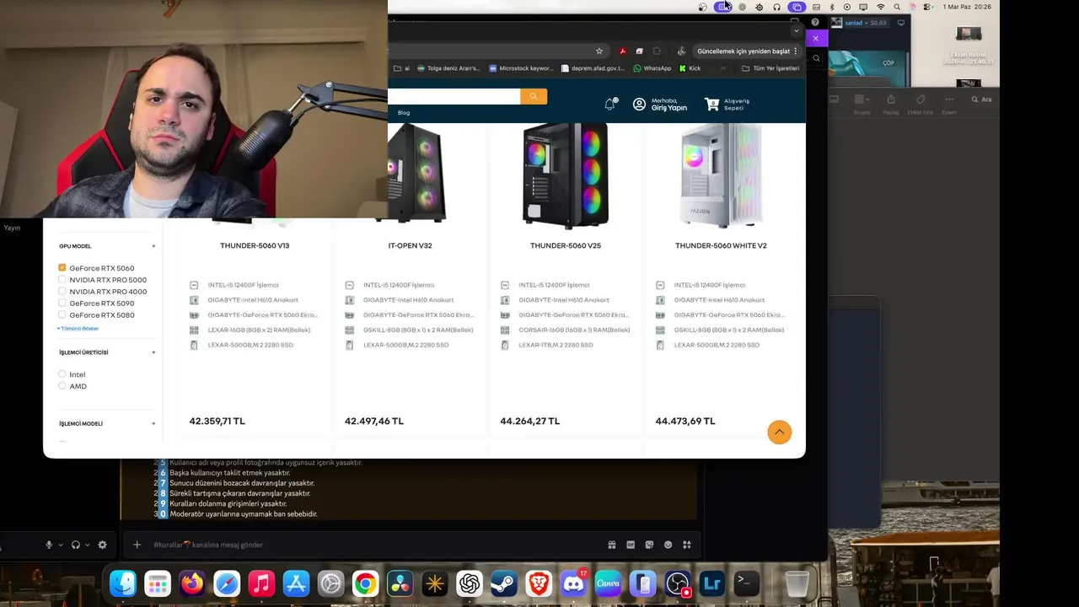Image resolution: width=1079 pixels, height=607 pixels.
Task: Open the Alışveriş Sepeti shopping cart
Action: 727,105
